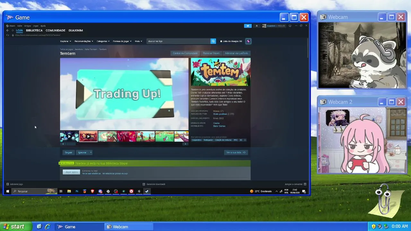Image resolution: width=411 pixels, height=231 pixels.
Task: Switch to the COMUNIDADE tab
Action: 56,30
